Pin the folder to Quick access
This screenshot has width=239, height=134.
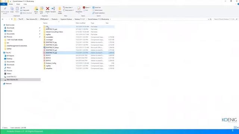5,10
